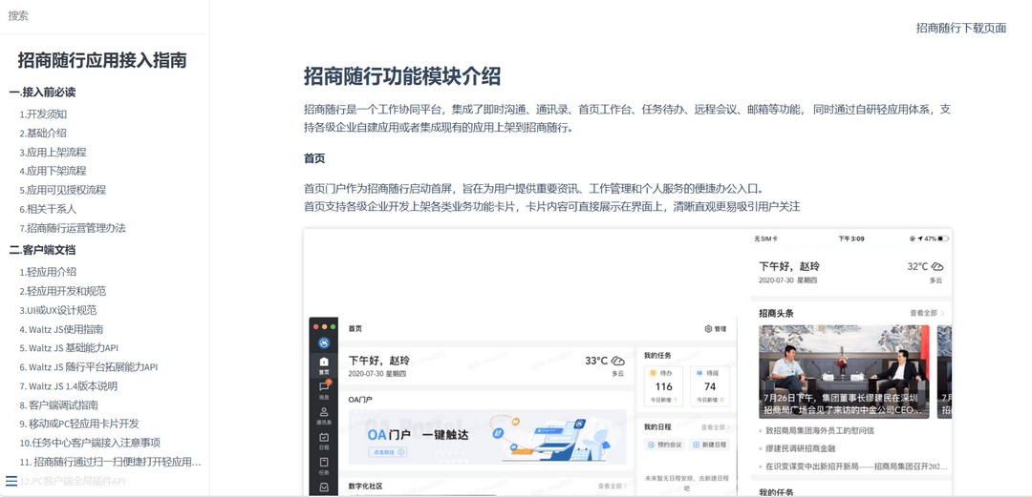1032x497 pixels.
Task: Open 4. Waltz JS使用指南
Action: tap(61, 329)
